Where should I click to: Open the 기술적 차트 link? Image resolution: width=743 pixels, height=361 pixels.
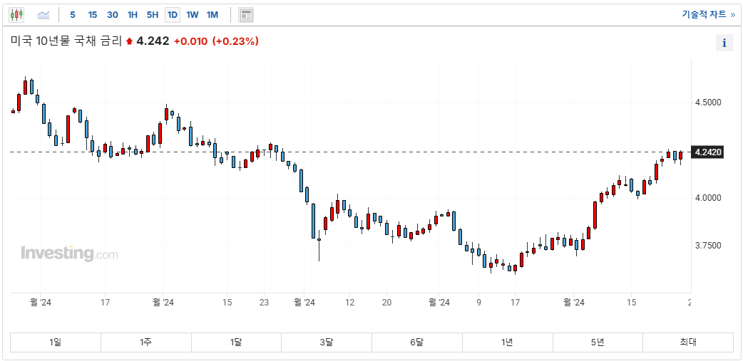coord(707,14)
